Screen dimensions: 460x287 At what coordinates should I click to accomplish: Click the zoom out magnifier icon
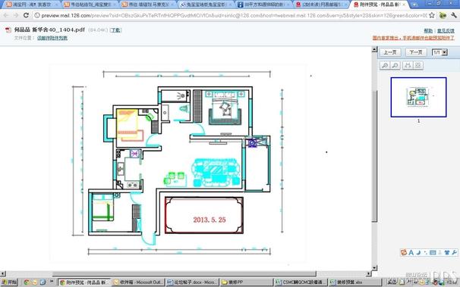tap(395, 65)
